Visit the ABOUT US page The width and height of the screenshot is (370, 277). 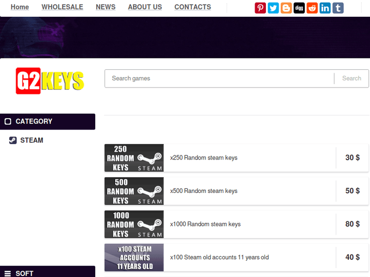[145, 7]
